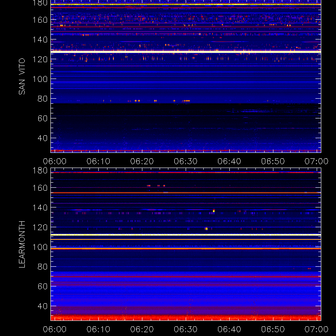336x336 pixels.
Task: Click the 06:30 time label under San Vito plot
Action: click(186, 161)
